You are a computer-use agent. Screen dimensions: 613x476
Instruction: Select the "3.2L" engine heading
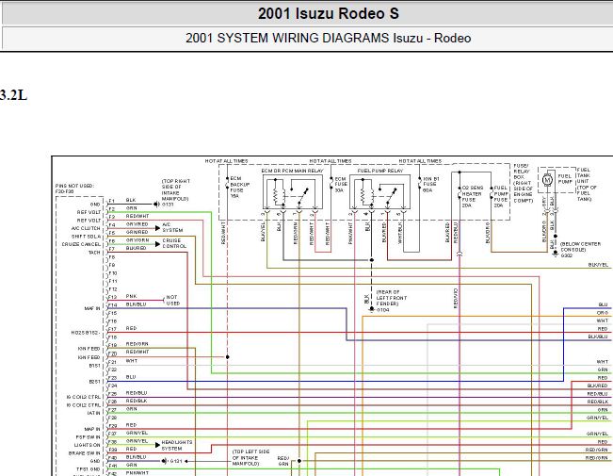pos(13,95)
